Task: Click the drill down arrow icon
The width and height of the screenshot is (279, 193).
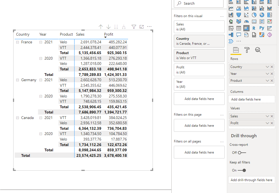Action: [x=108, y=27]
